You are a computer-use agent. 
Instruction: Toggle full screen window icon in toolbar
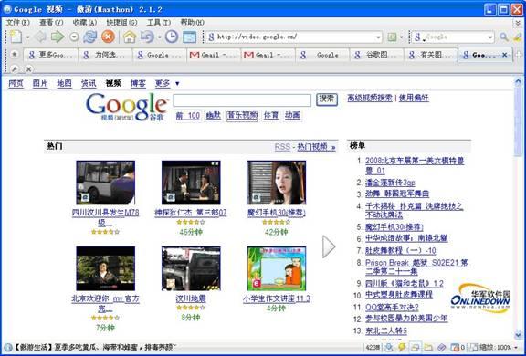[190, 37]
